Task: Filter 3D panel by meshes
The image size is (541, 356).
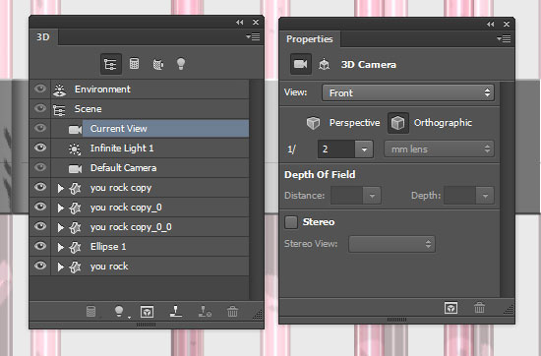Action: pos(134,64)
